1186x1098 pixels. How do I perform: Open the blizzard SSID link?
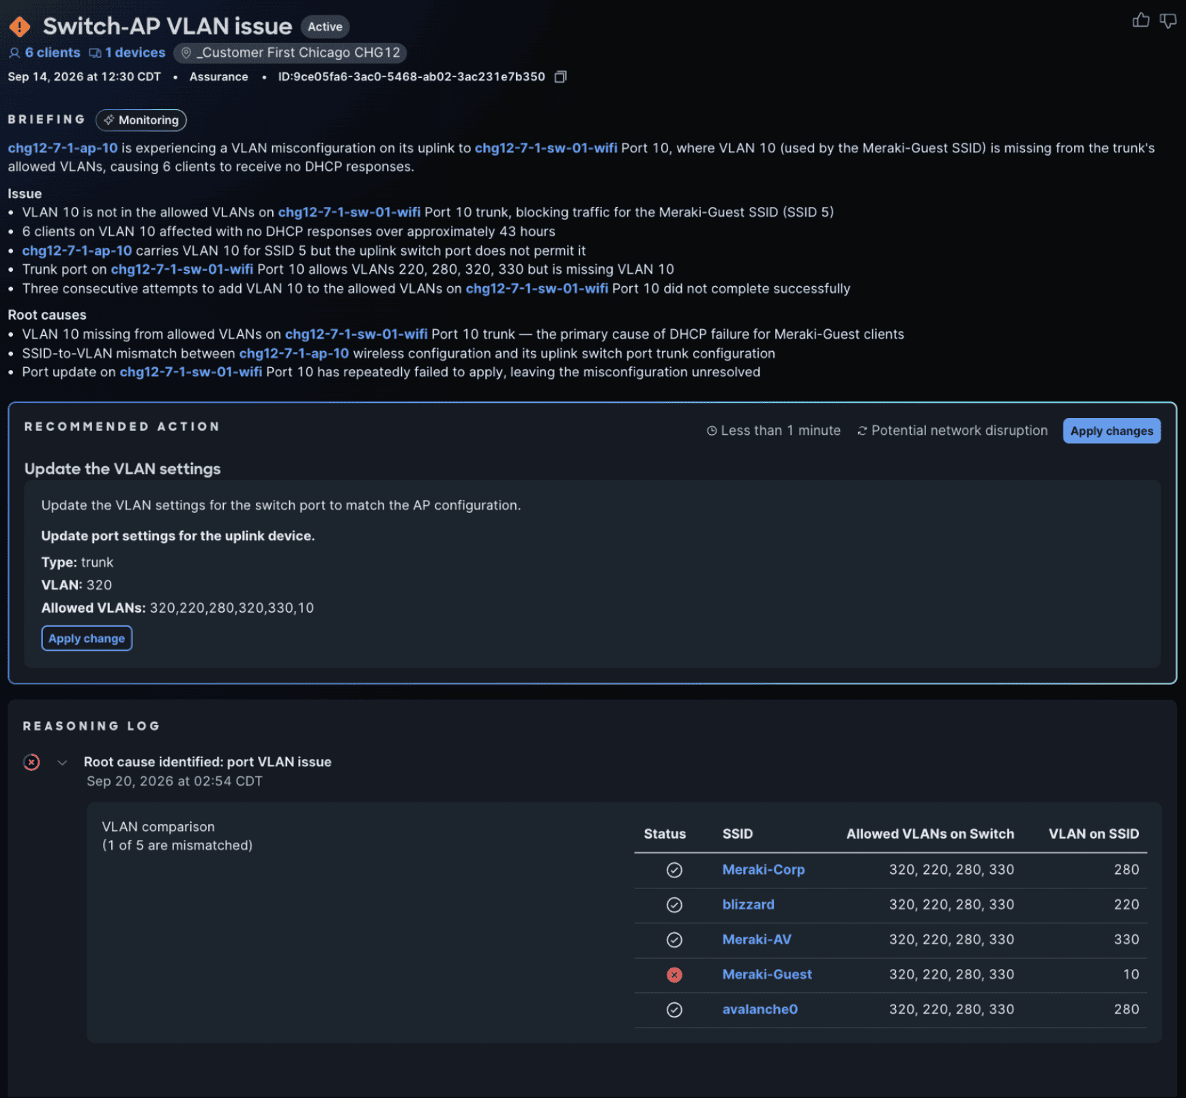pyautogui.click(x=749, y=905)
